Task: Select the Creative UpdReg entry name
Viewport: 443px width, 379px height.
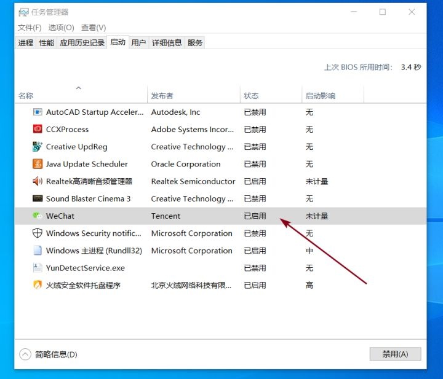Action: click(x=76, y=147)
